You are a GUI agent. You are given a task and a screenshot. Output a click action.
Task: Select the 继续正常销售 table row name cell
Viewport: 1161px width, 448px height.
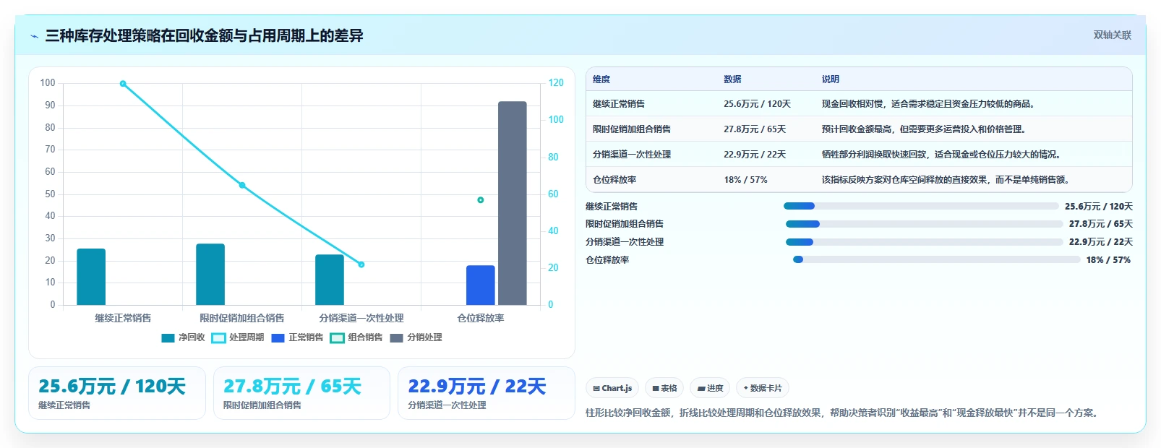(619, 104)
